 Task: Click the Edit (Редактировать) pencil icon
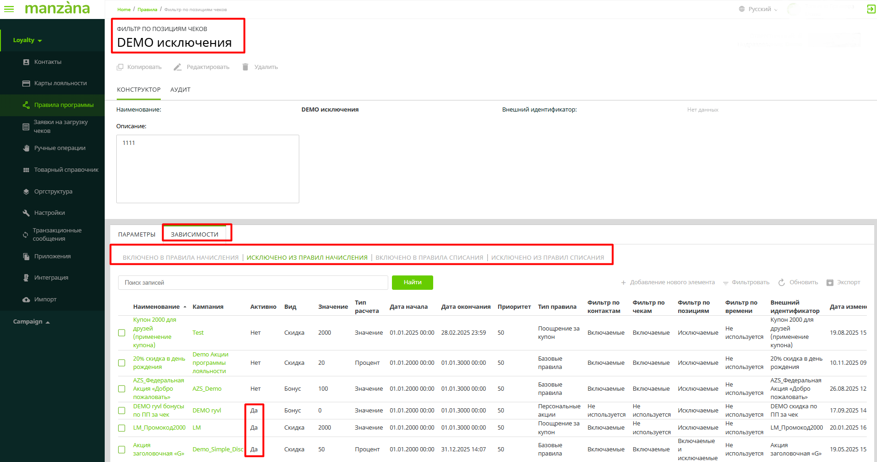(x=177, y=67)
